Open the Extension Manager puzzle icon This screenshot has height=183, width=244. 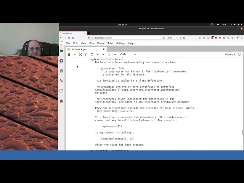(x=61, y=101)
